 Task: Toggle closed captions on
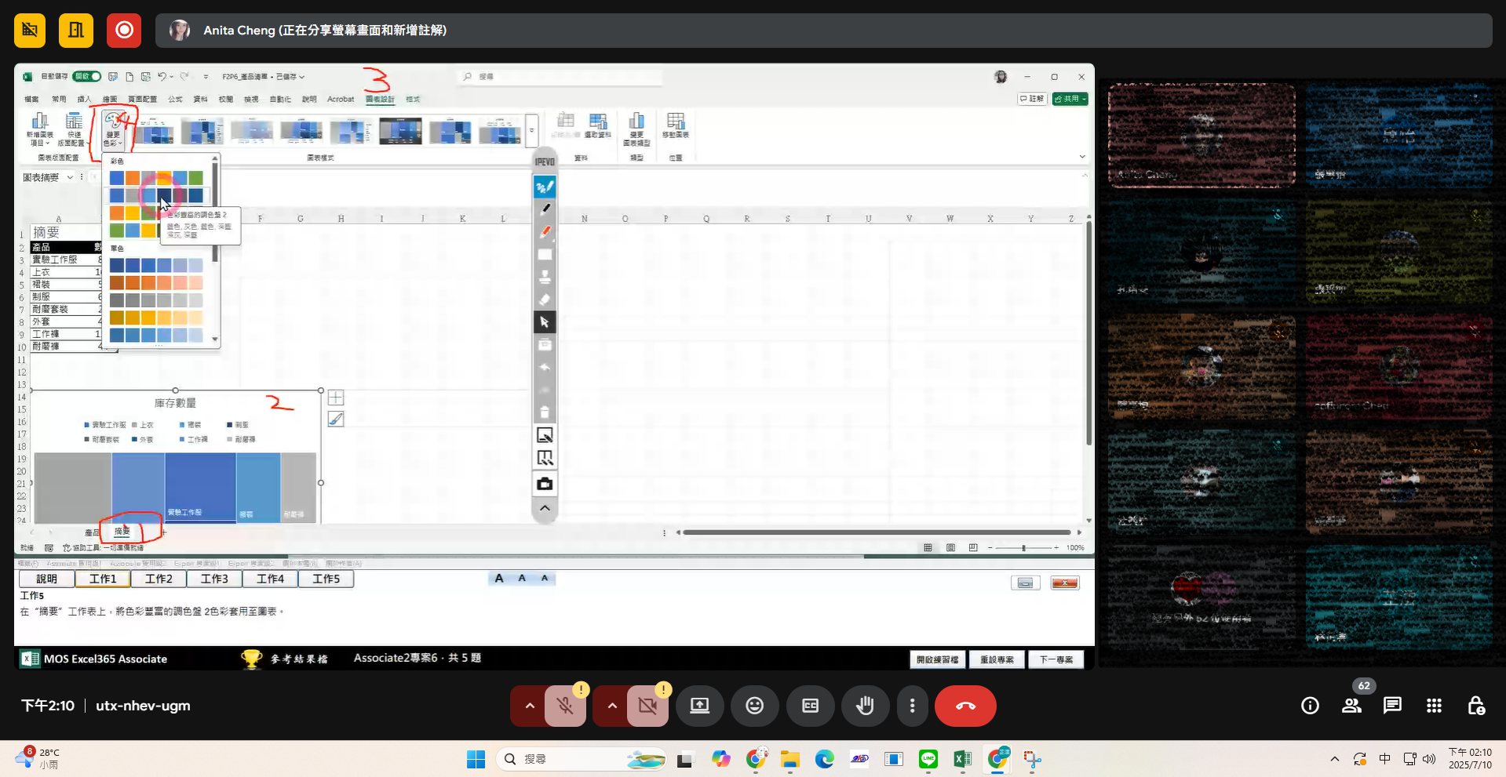pyautogui.click(x=810, y=706)
